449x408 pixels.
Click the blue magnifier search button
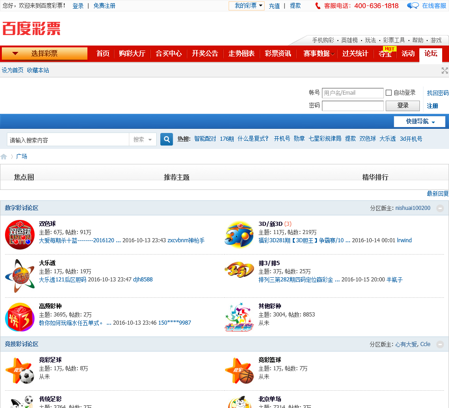coord(166,139)
